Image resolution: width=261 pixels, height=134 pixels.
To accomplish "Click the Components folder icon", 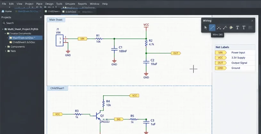I will 9,47.
